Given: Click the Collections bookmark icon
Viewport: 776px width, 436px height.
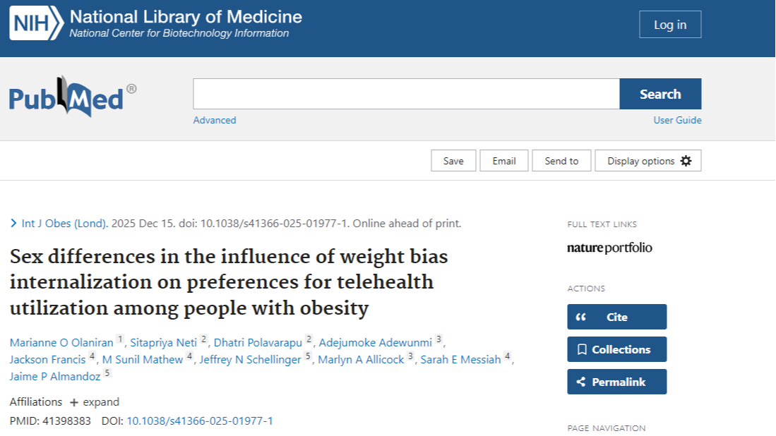Looking at the screenshot, I should click(582, 349).
